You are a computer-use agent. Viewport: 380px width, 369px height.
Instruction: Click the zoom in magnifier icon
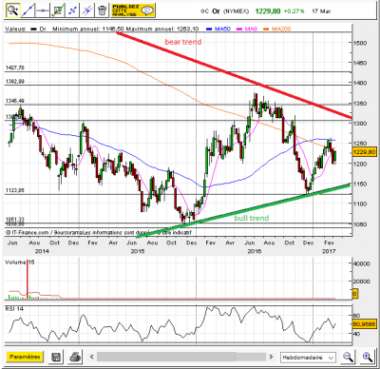368,358
